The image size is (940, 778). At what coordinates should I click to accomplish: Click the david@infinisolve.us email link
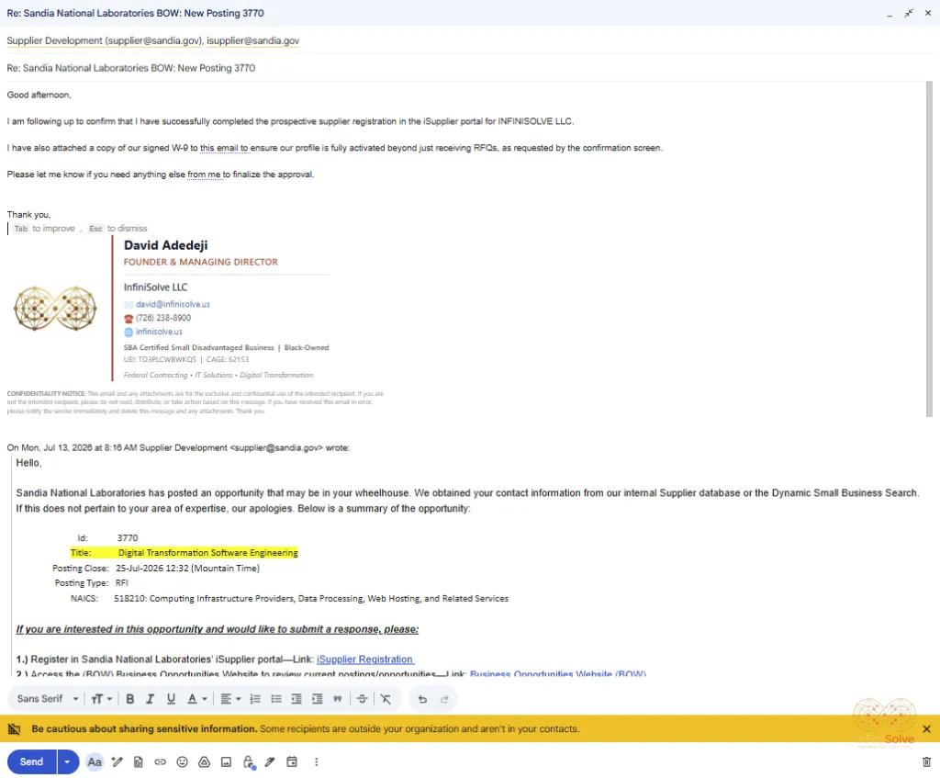tap(173, 304)
